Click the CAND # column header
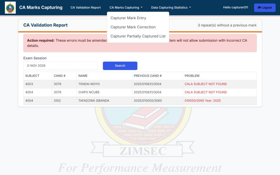 (x=59, y=76)
